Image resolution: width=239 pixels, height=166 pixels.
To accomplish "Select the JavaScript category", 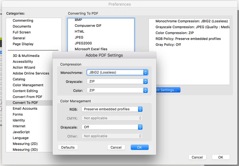I will point(21,132).
